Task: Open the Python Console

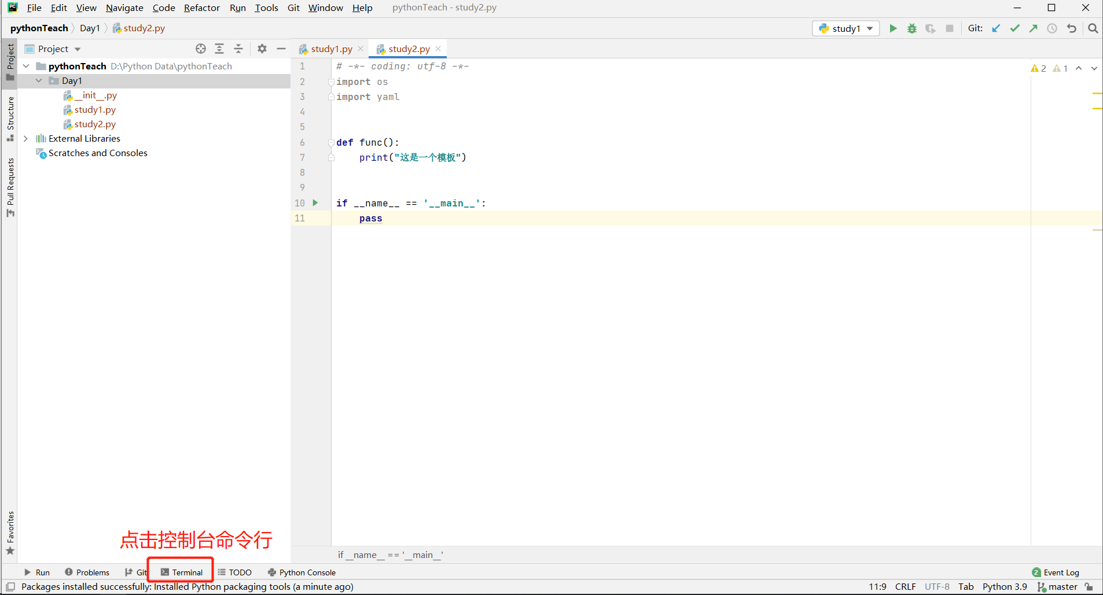Action: pos(302,572)
